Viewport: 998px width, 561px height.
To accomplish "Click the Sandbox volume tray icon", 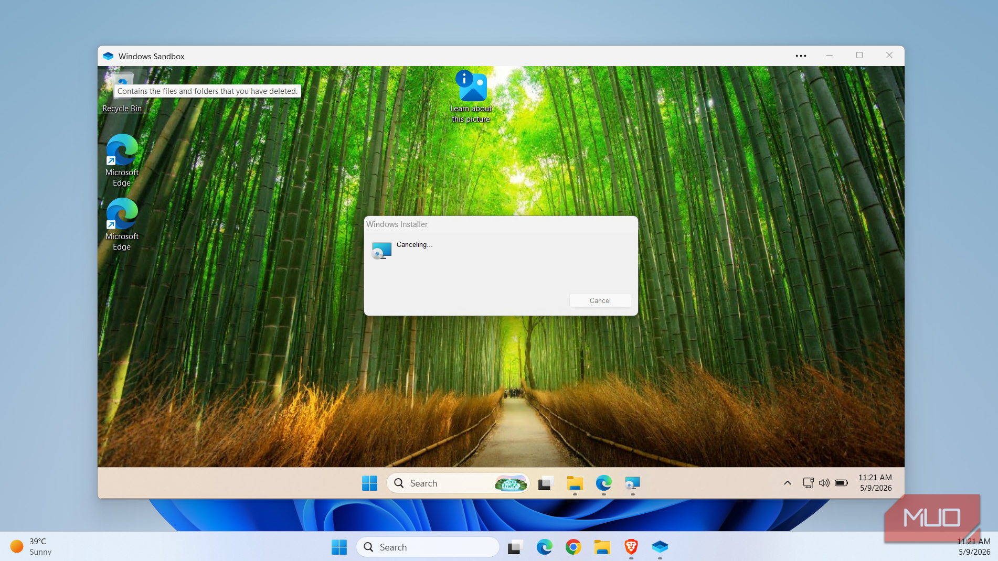I will coord(824,483).
